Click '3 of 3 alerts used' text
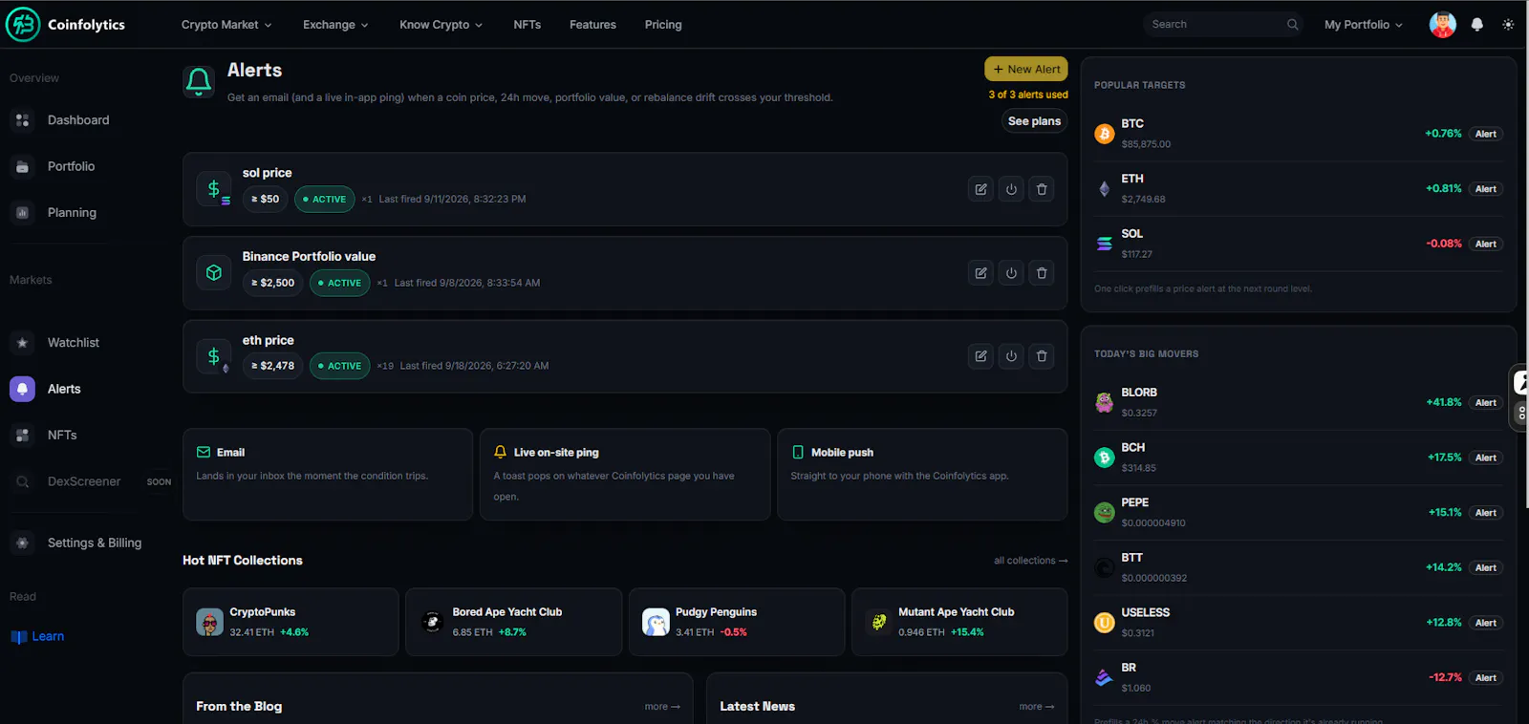 [1028, 95]
